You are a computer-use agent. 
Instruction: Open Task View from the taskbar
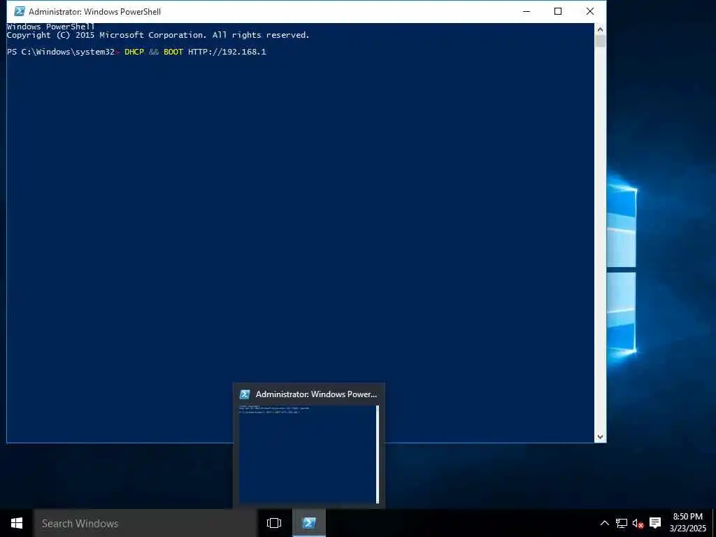pyautogui.click(x=274, y=523)
